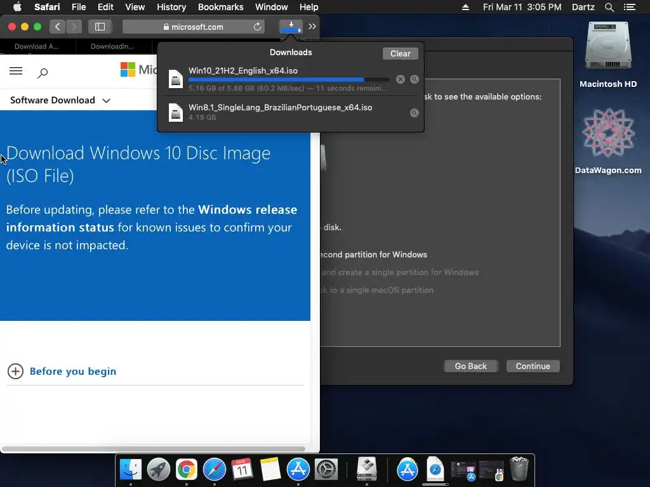Select create a single partition for Windows option
This screenshot has width=650, height=487.
click(400, 273)
